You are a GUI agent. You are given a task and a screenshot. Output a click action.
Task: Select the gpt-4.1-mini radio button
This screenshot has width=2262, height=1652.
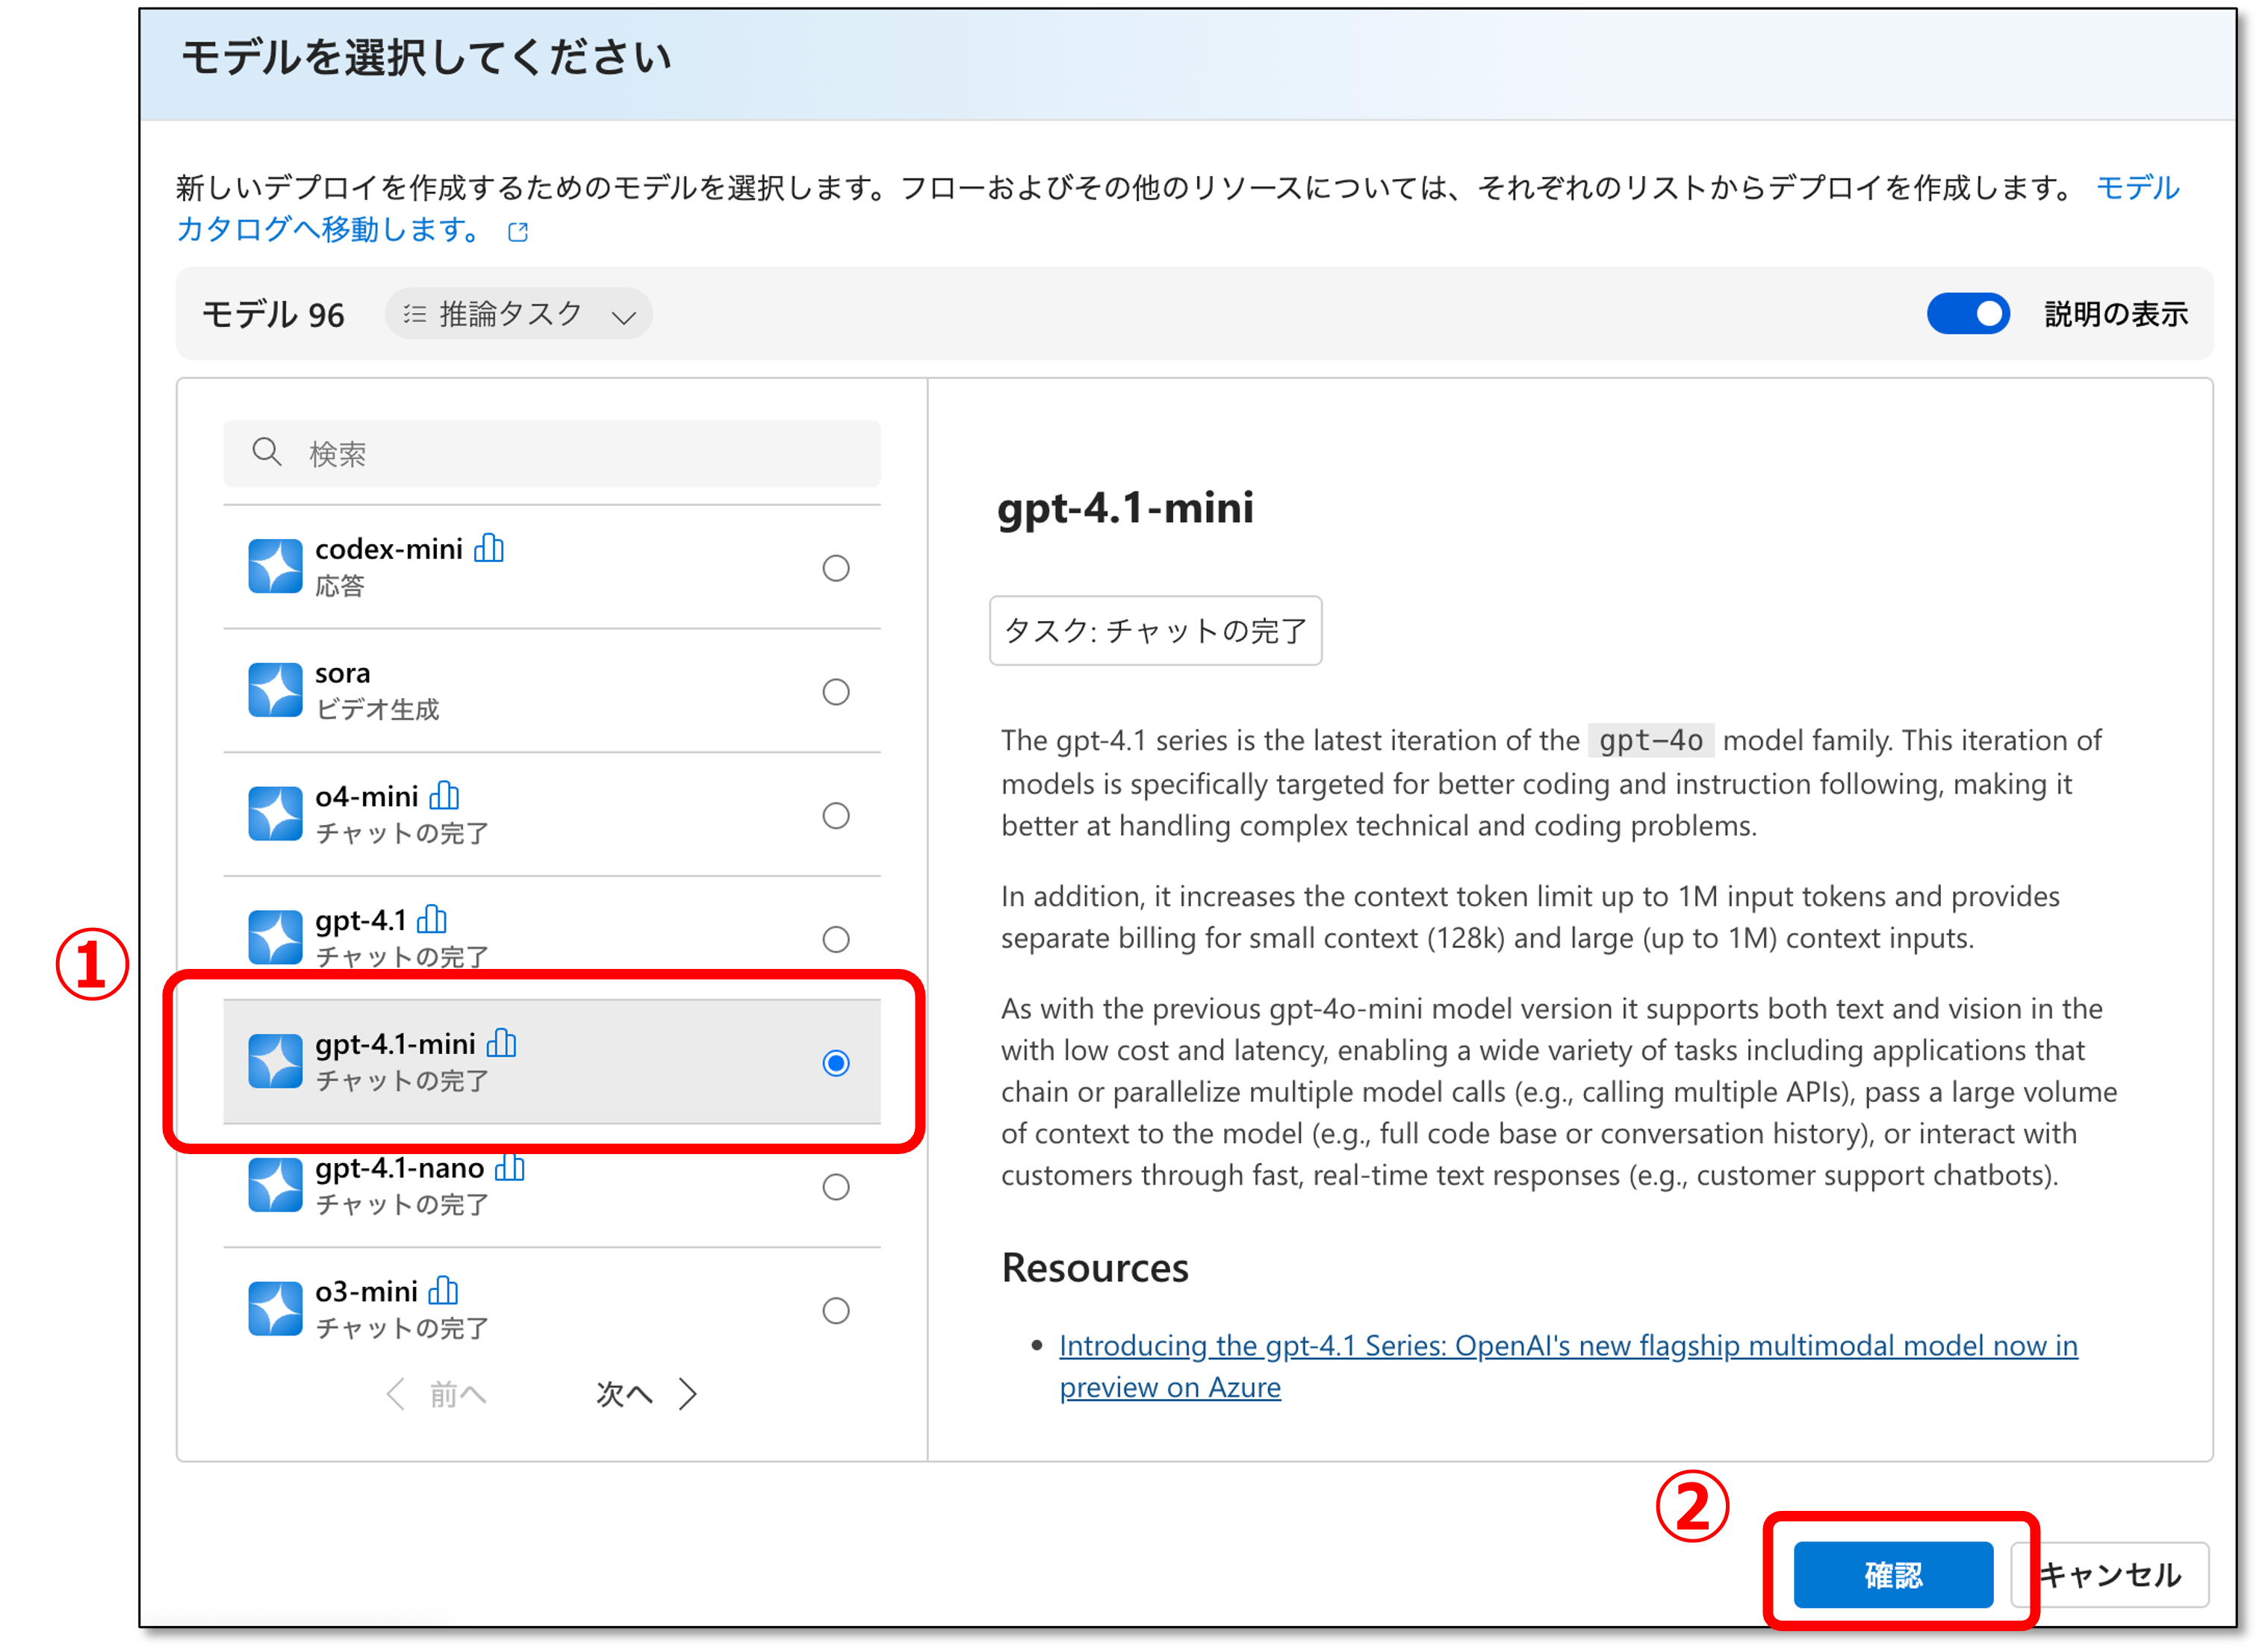(x=836, y=1063)
